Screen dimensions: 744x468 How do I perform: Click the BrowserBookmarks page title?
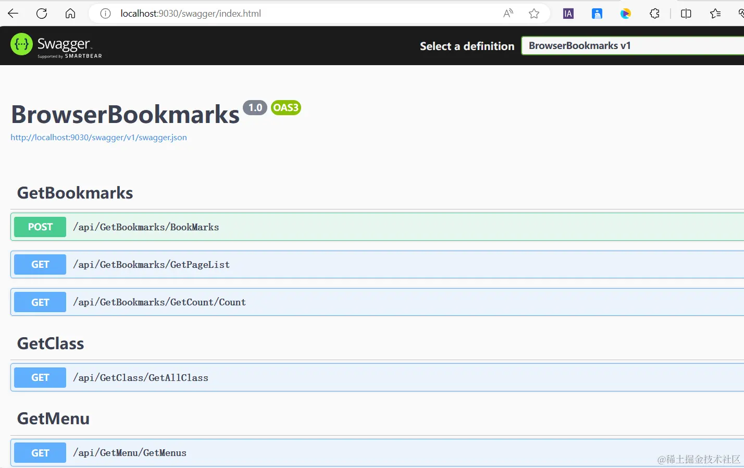tap(125, 115)
